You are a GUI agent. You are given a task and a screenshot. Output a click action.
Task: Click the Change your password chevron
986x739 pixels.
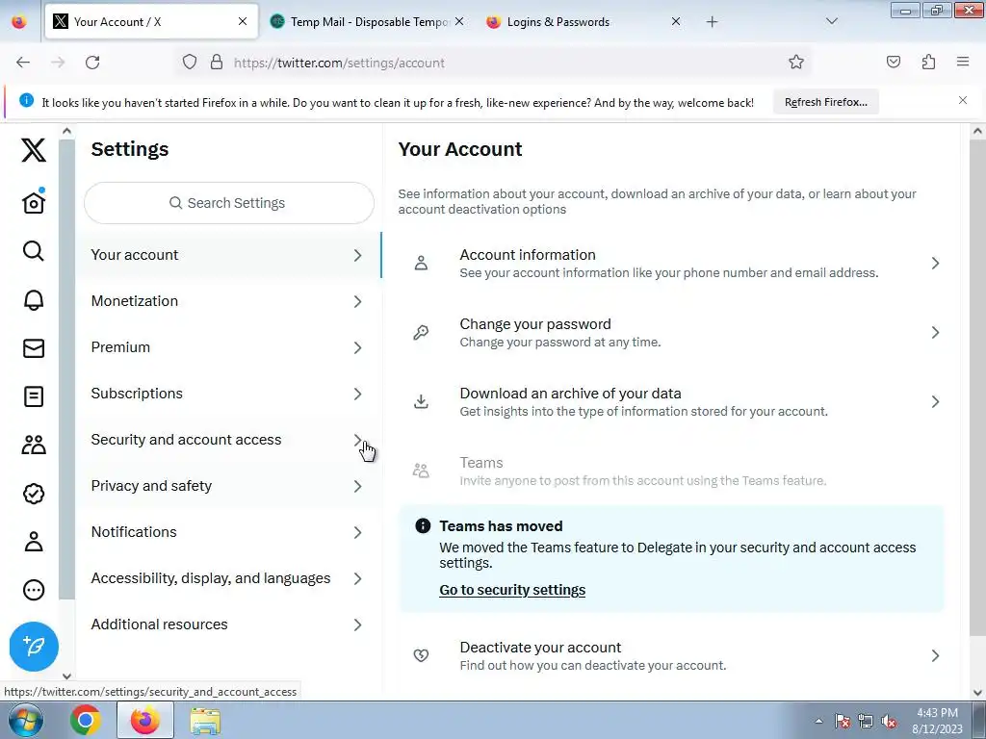tap(935, 332)
